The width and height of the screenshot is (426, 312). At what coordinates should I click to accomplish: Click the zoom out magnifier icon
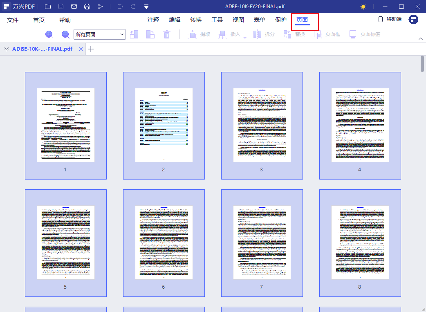(65, 35)
